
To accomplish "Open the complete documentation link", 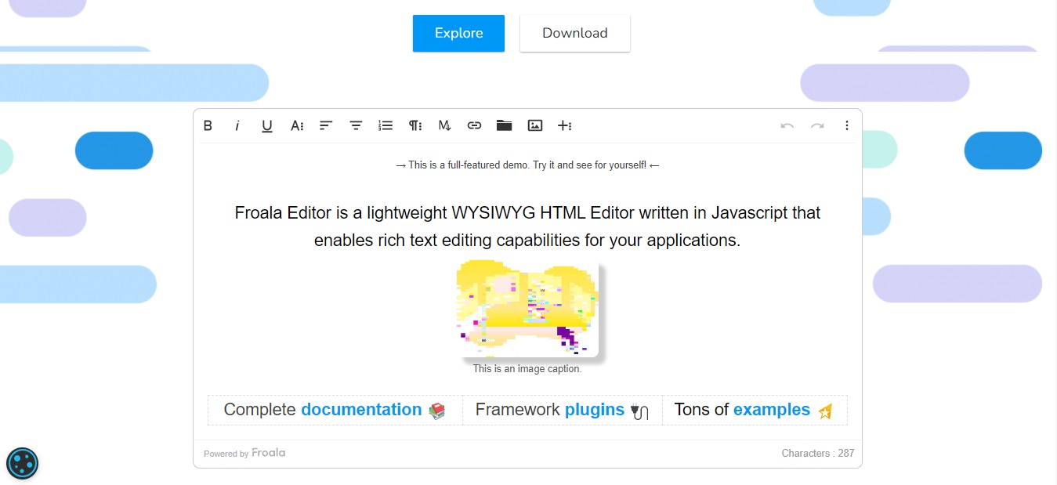I will tap(361, 409).
